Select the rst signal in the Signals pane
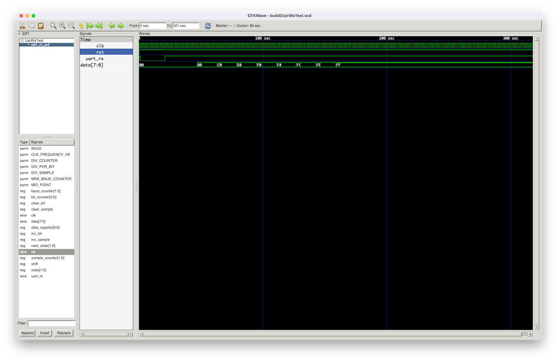559x362 pixels. (x=106, y=52)
